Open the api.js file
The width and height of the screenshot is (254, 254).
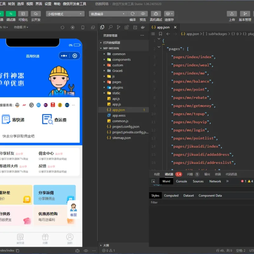pos(124,99)
